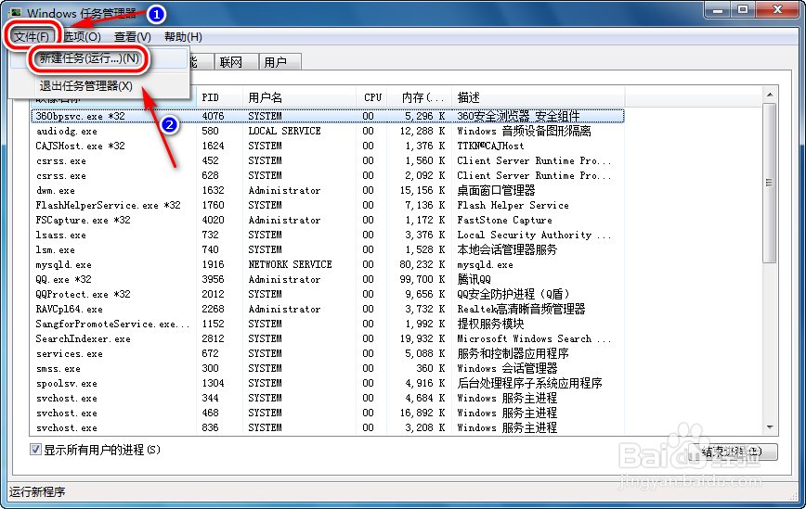
Task: Sort by the CPU column header
Action: tap(372, 97)
